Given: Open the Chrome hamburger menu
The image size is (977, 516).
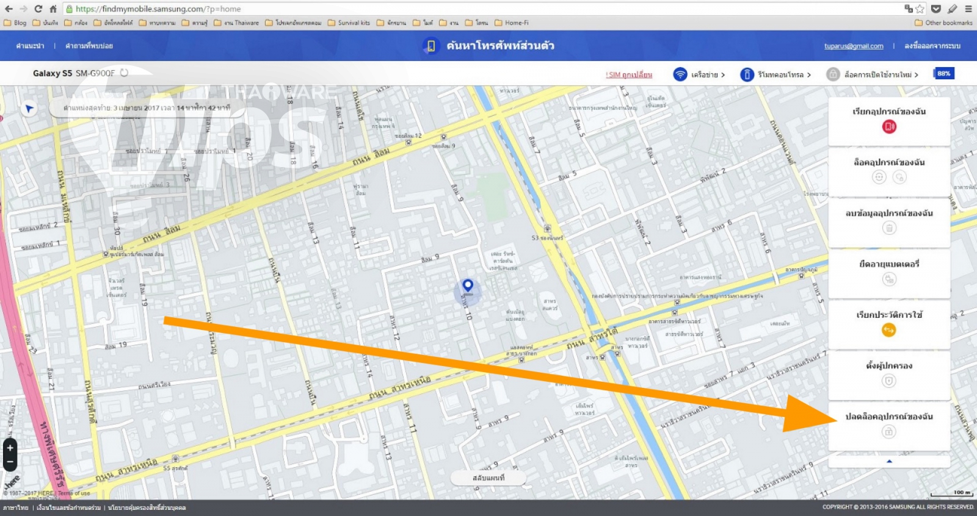Looking at the screenshot, I should point(968,9).
